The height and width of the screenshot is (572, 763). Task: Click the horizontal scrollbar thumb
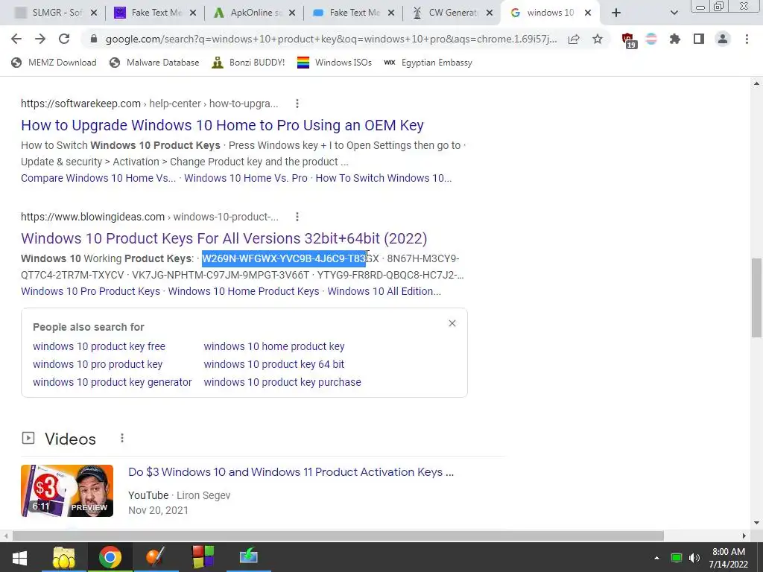pyautogui.click(x=338, y=536)
